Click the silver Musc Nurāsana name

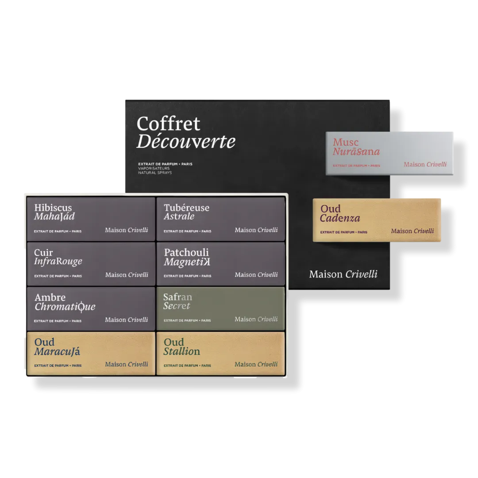pyautogui.click(x=356, y=147)
